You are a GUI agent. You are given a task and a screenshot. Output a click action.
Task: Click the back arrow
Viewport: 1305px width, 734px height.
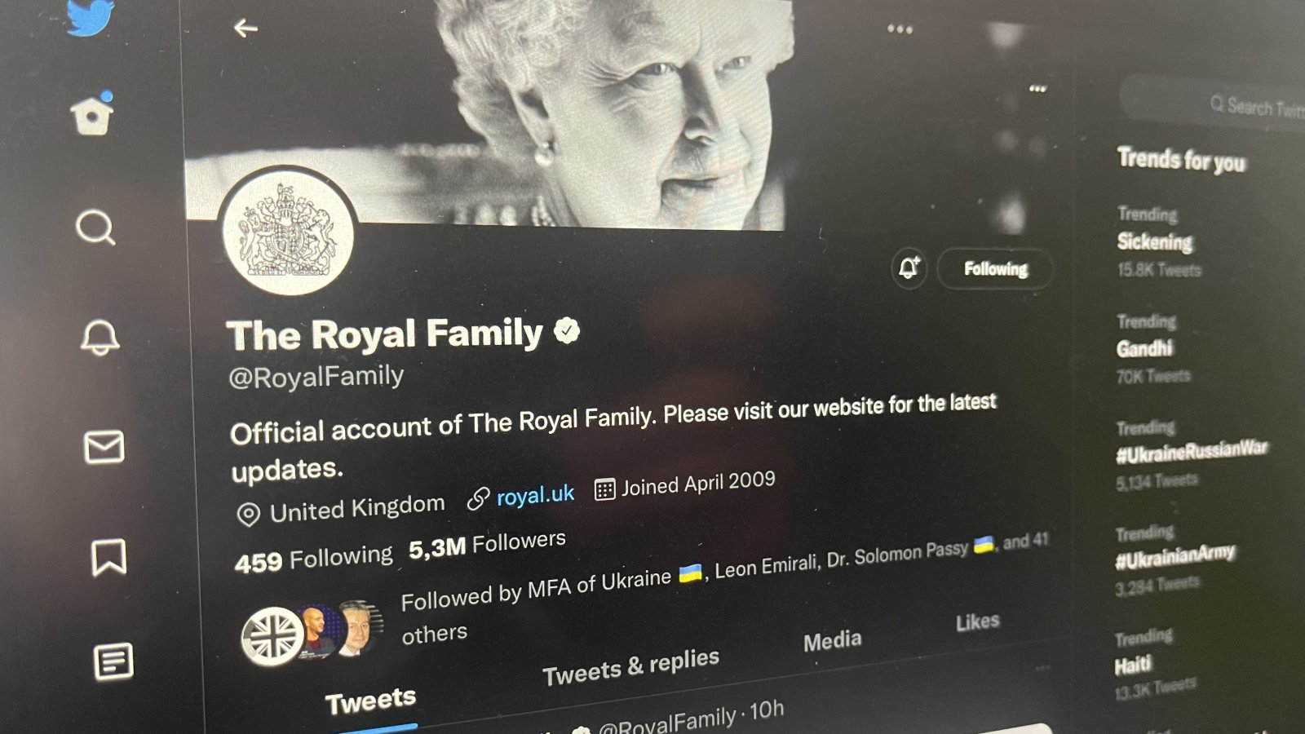[x=246, y=29]
